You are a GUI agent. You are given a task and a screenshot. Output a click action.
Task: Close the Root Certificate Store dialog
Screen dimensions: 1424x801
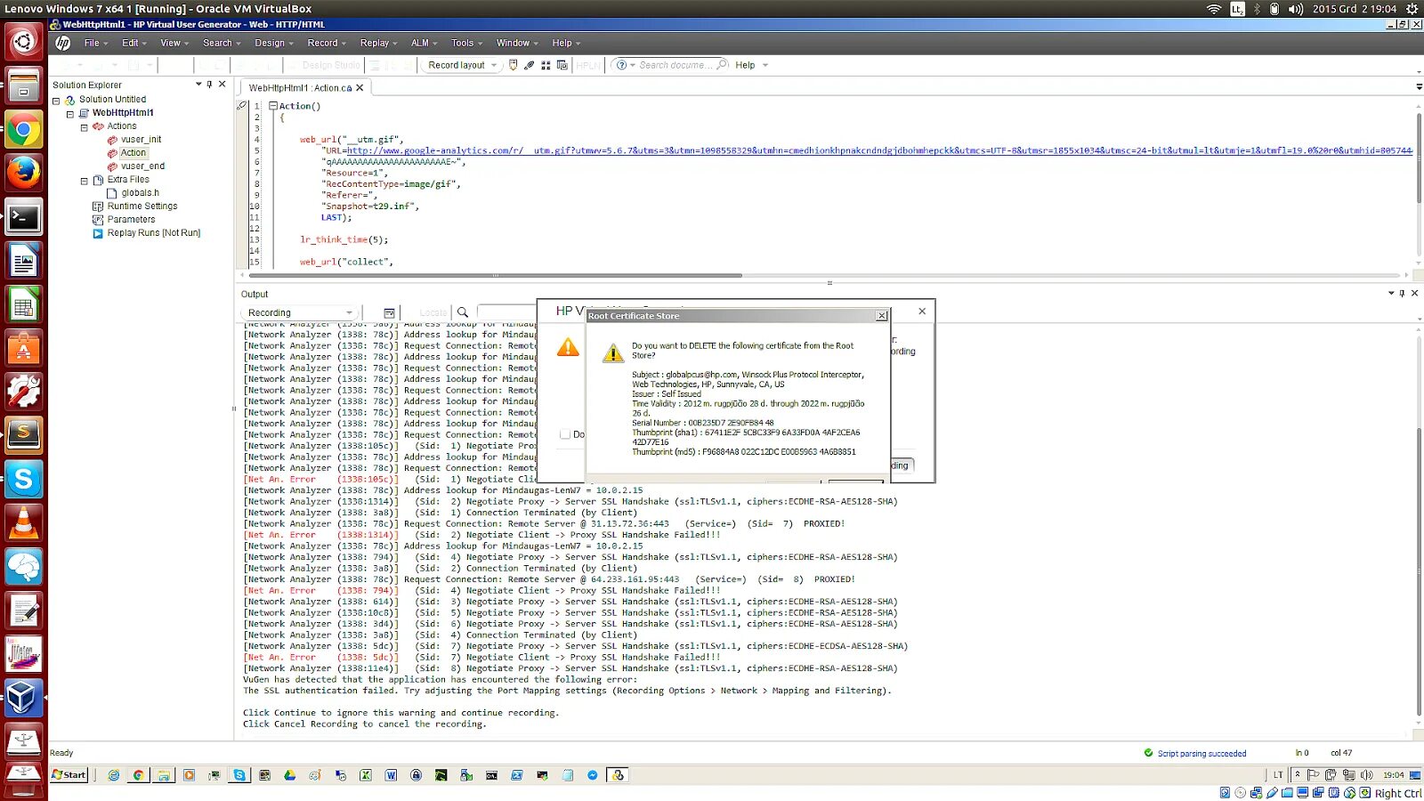(881, 316)
